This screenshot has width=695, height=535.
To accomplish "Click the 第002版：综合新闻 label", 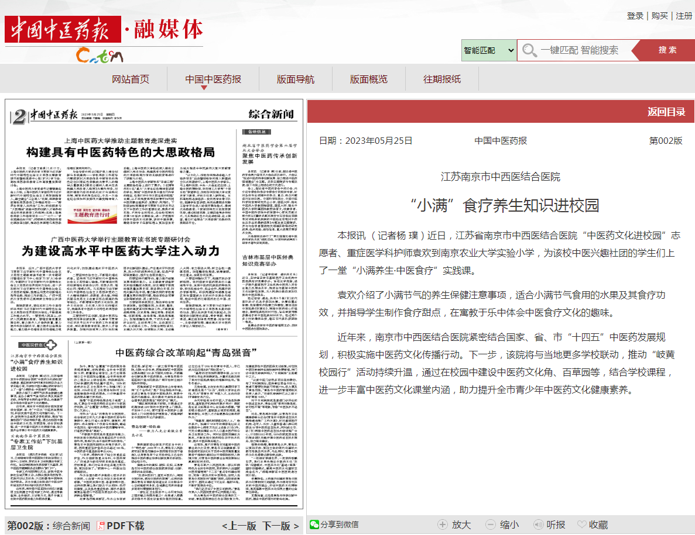I will (x=49, y=526).
